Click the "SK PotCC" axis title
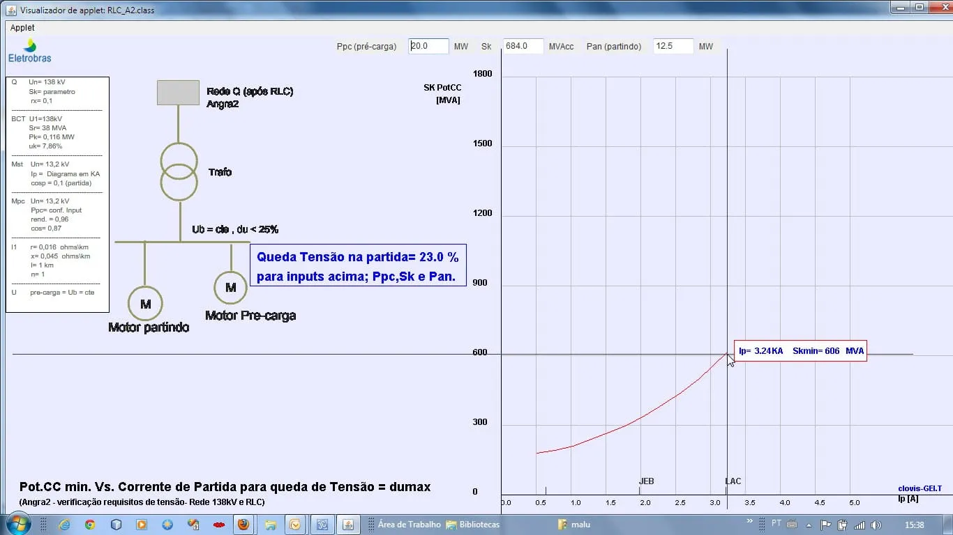Image resolution: width=953 pixels, height=535 pixels. point(442,88)
